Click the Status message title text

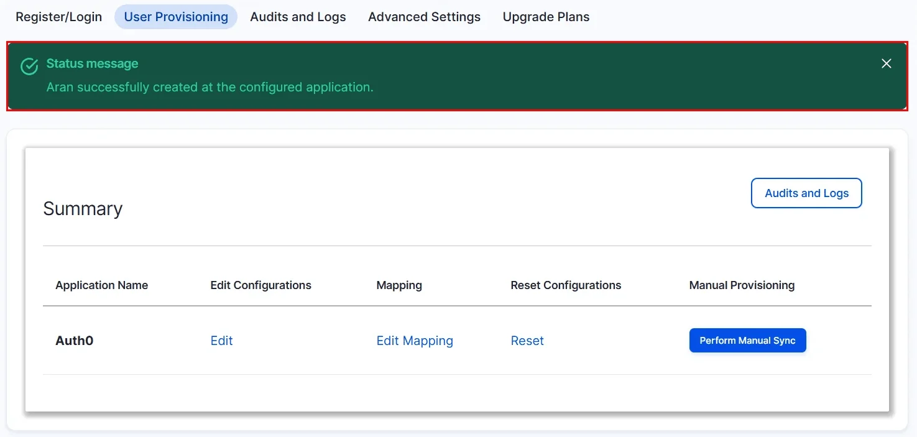coord(92,63)
